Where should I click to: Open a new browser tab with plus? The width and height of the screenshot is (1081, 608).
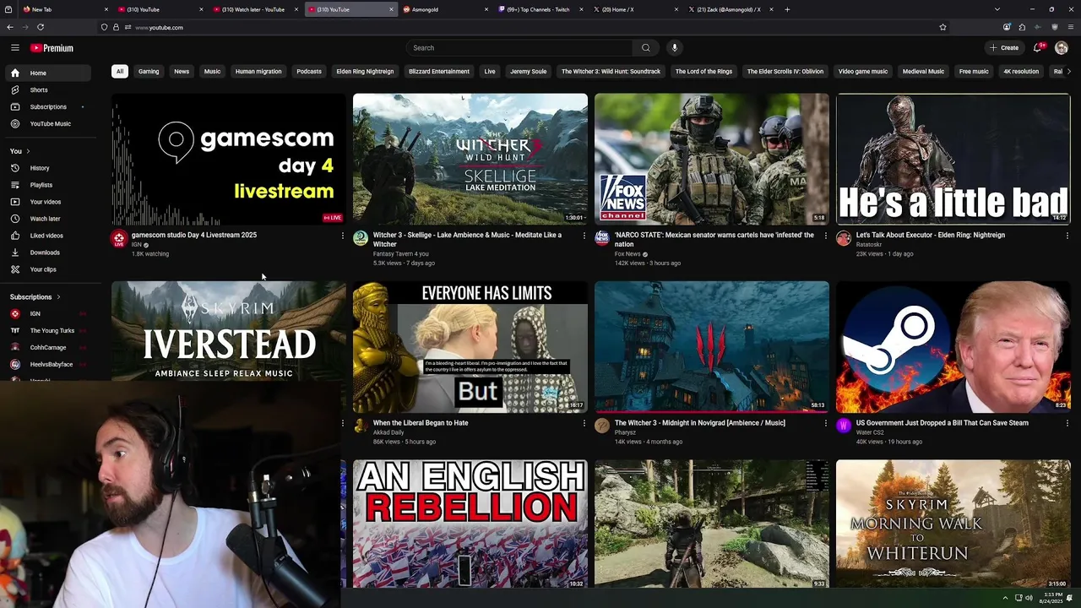(x=787, y=9)
